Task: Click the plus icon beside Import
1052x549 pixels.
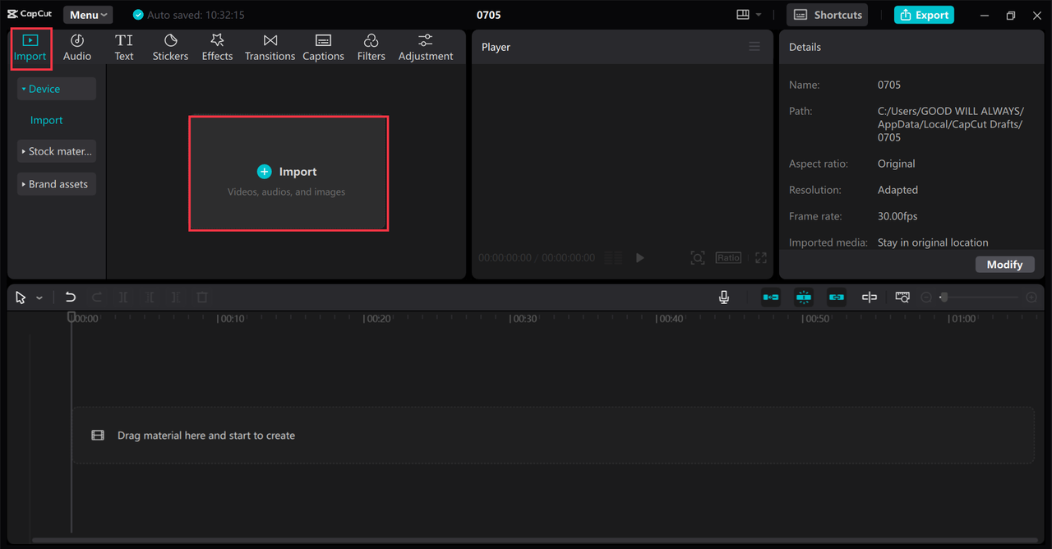Action: (264, 172)
